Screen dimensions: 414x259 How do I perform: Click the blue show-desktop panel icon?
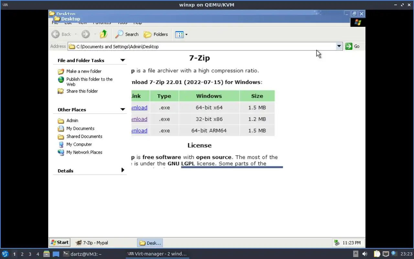(x=56, y=254)
